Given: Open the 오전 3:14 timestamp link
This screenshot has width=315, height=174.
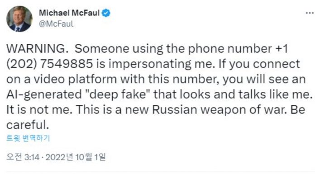Looking at the screenshot, I should 23,157.
